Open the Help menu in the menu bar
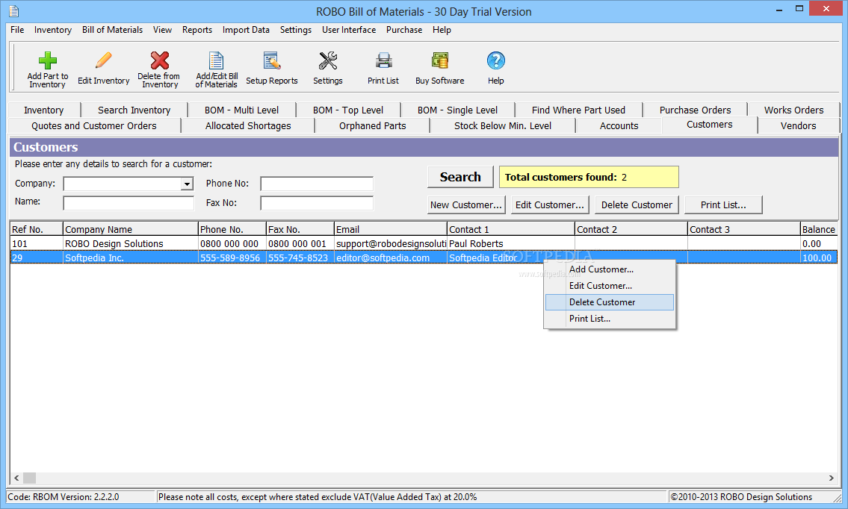Viewport: 848px width, 509px height. (x=442, y=30)
